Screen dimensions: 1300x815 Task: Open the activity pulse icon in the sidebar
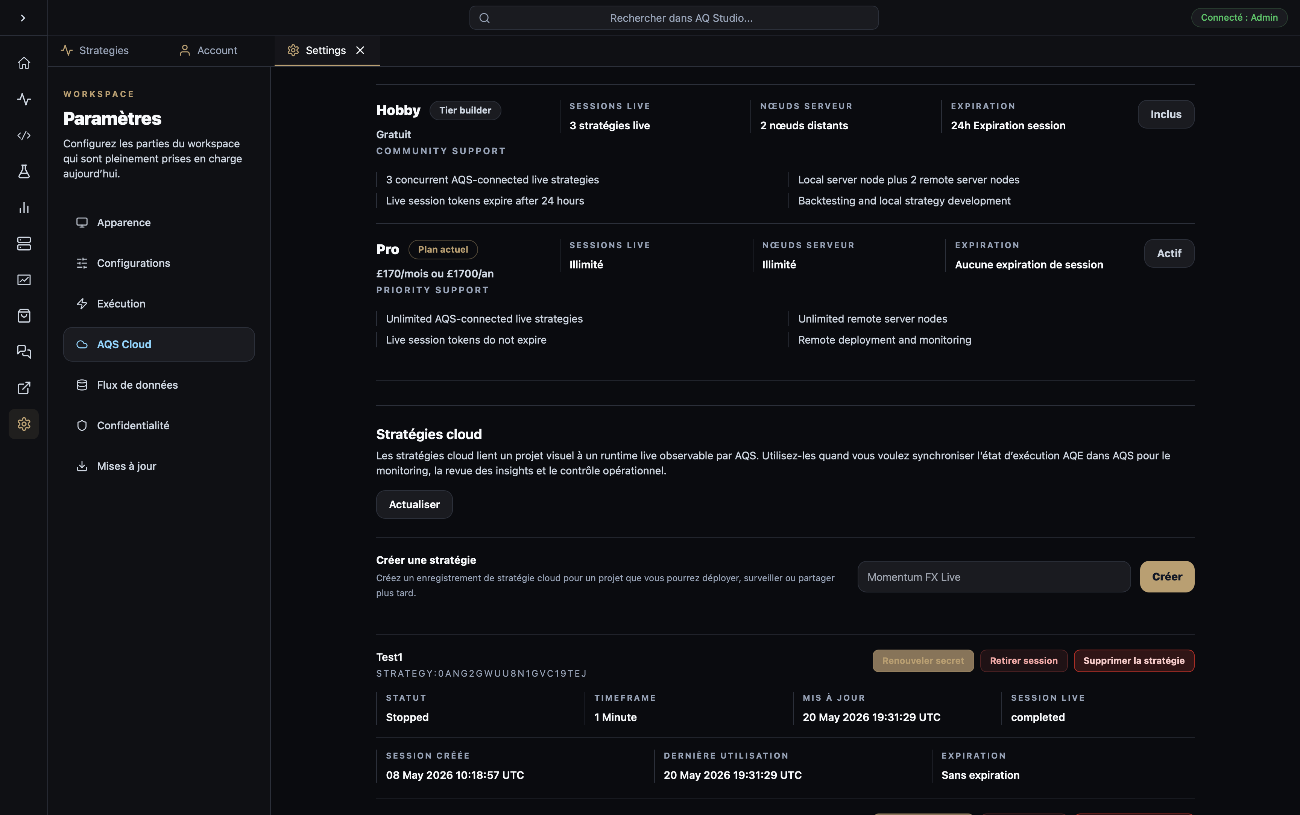24,99
